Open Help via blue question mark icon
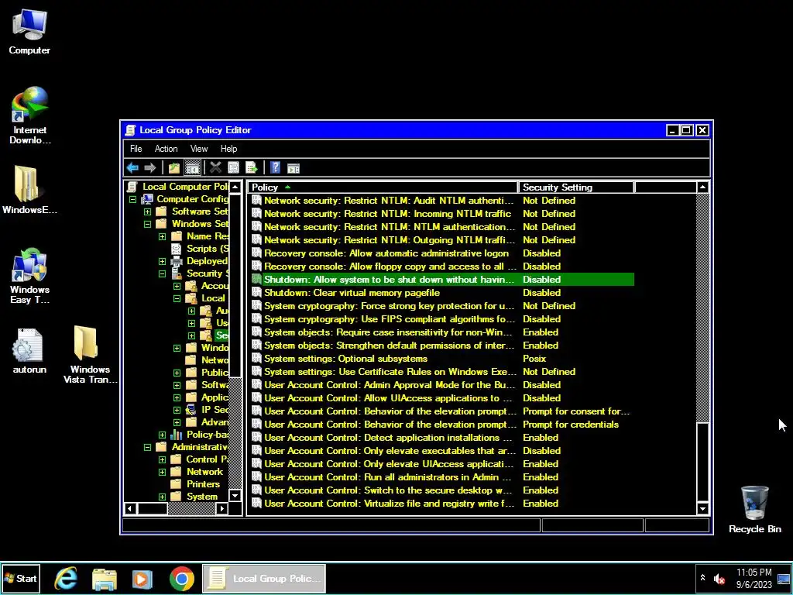Viewport: 793px width, 595px height. point(275,167)
